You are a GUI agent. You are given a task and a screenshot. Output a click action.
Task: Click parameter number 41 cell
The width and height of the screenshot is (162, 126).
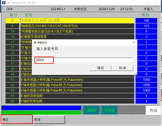click(12, 63)
